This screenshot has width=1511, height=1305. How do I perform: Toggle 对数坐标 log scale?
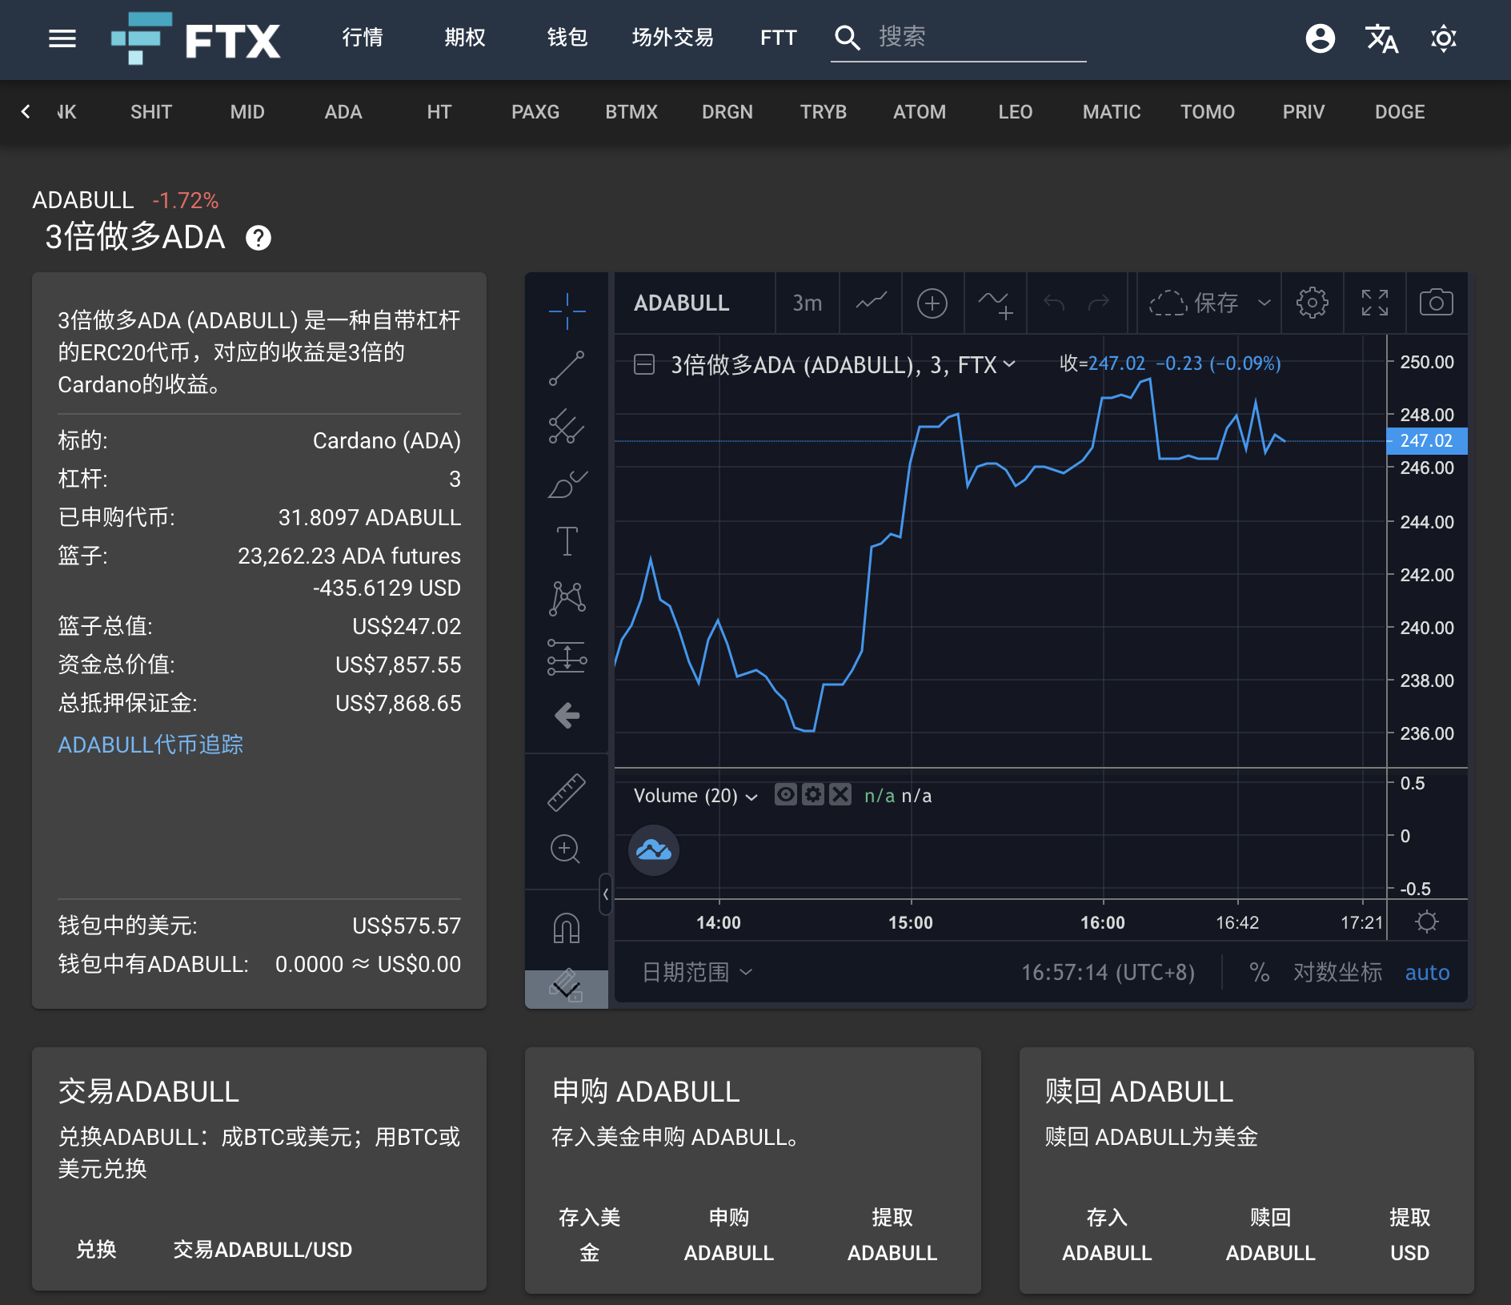point(1337,972)
